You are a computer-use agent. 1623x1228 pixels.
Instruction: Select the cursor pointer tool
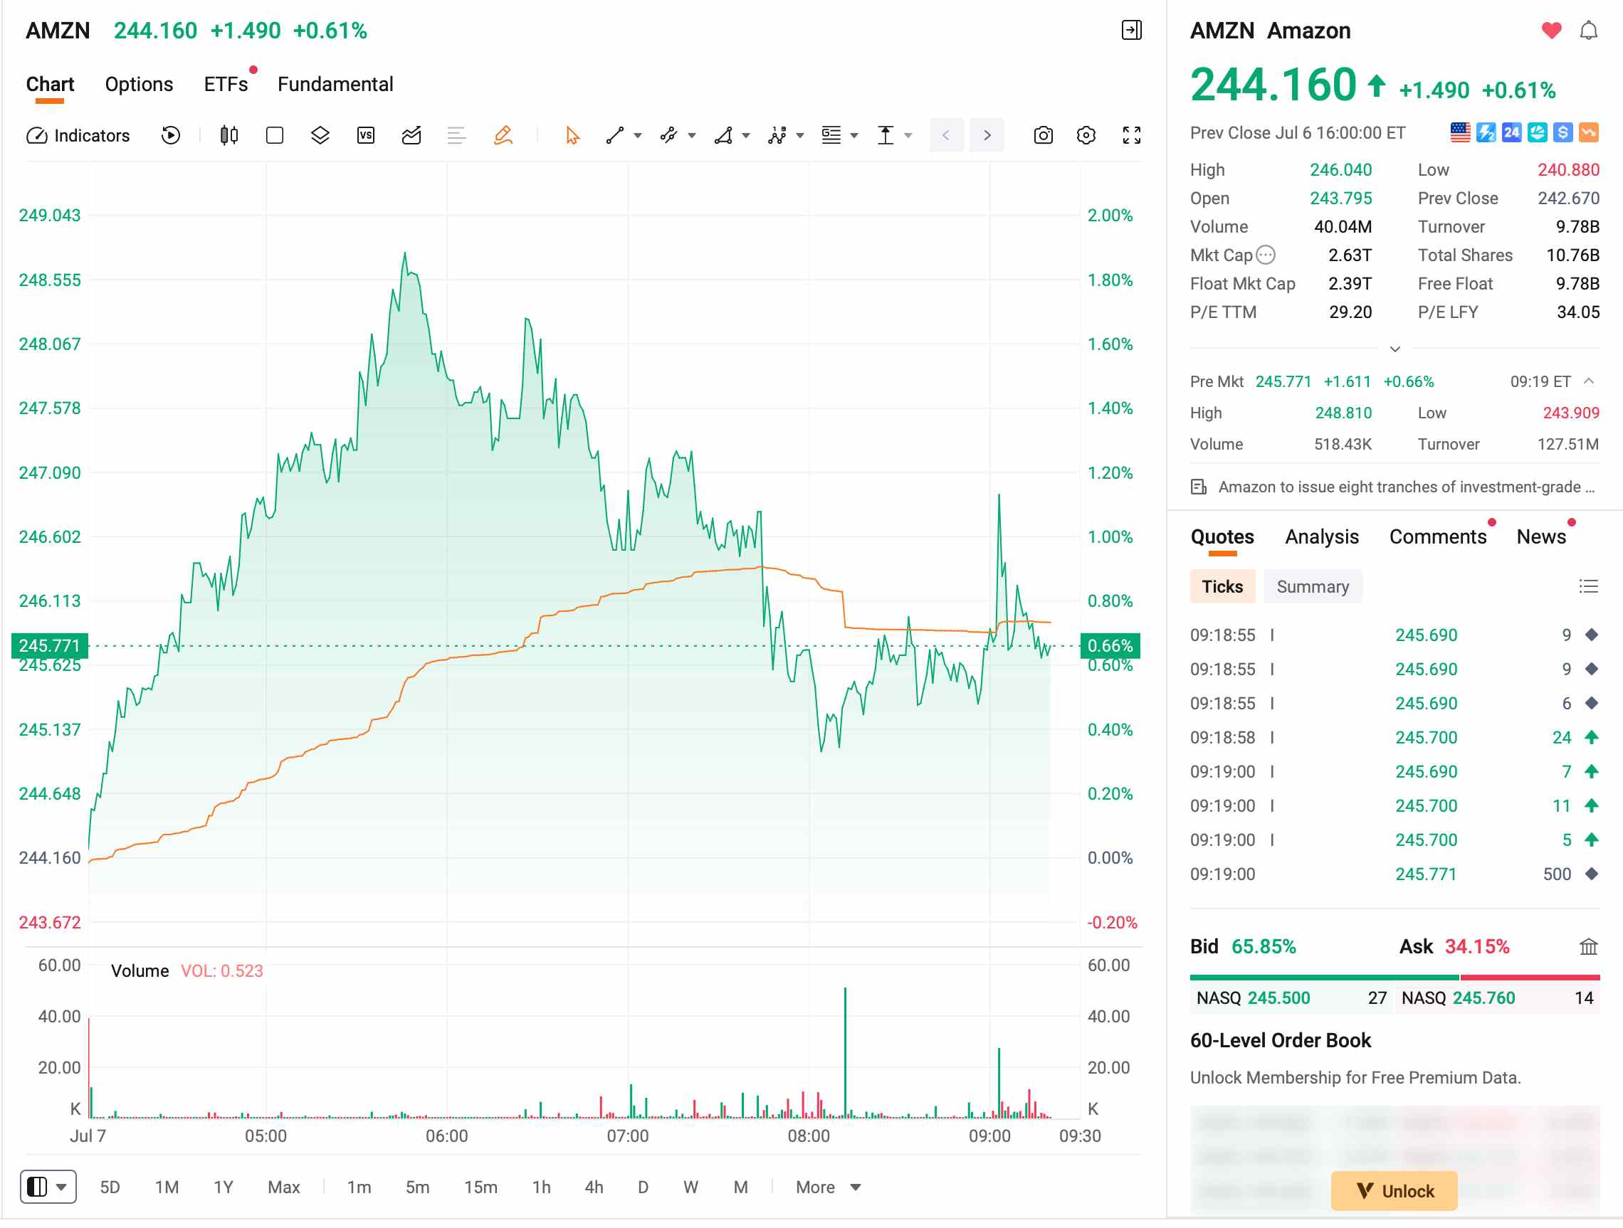572,135
